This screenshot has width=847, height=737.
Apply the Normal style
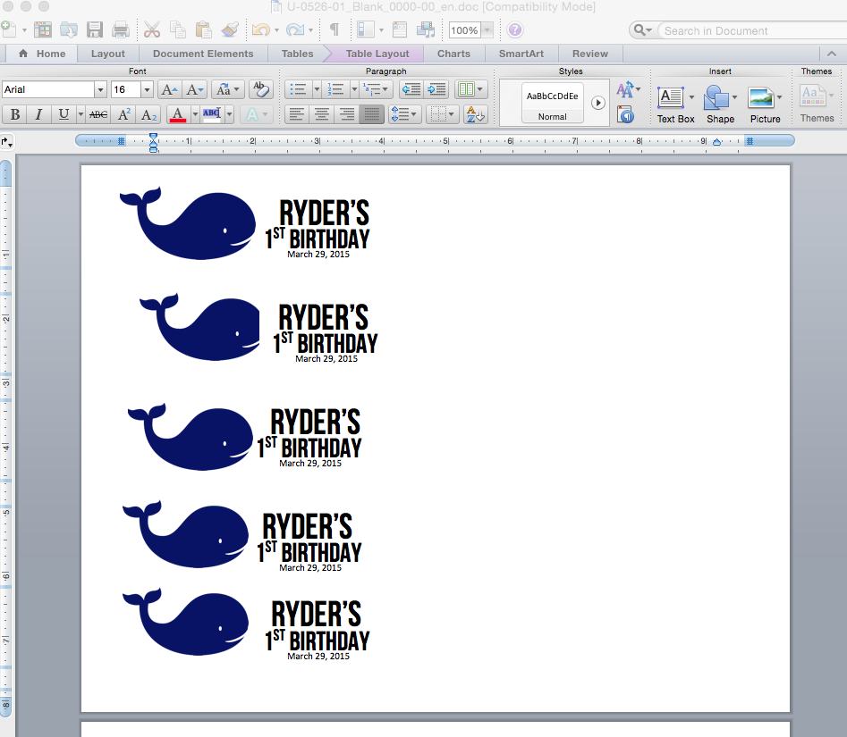coord(552,103)
